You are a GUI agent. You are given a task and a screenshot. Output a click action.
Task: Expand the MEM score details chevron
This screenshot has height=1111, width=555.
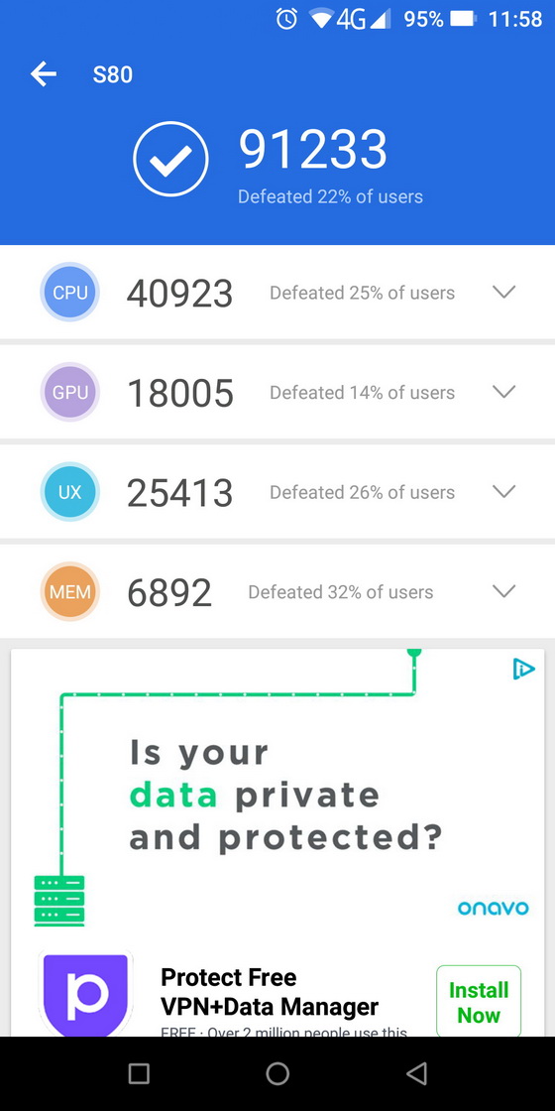504,591
